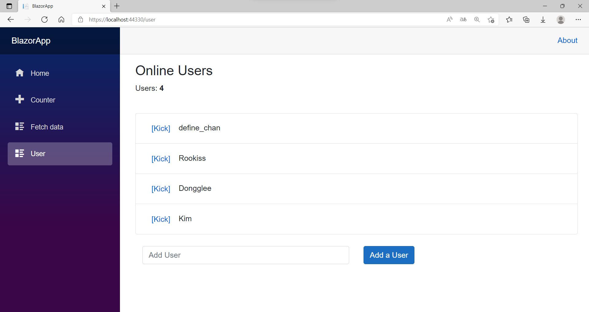The height and width of the screenshot is (312, 589).
Task: Focus the Add User text field
Action: point(245,255)
